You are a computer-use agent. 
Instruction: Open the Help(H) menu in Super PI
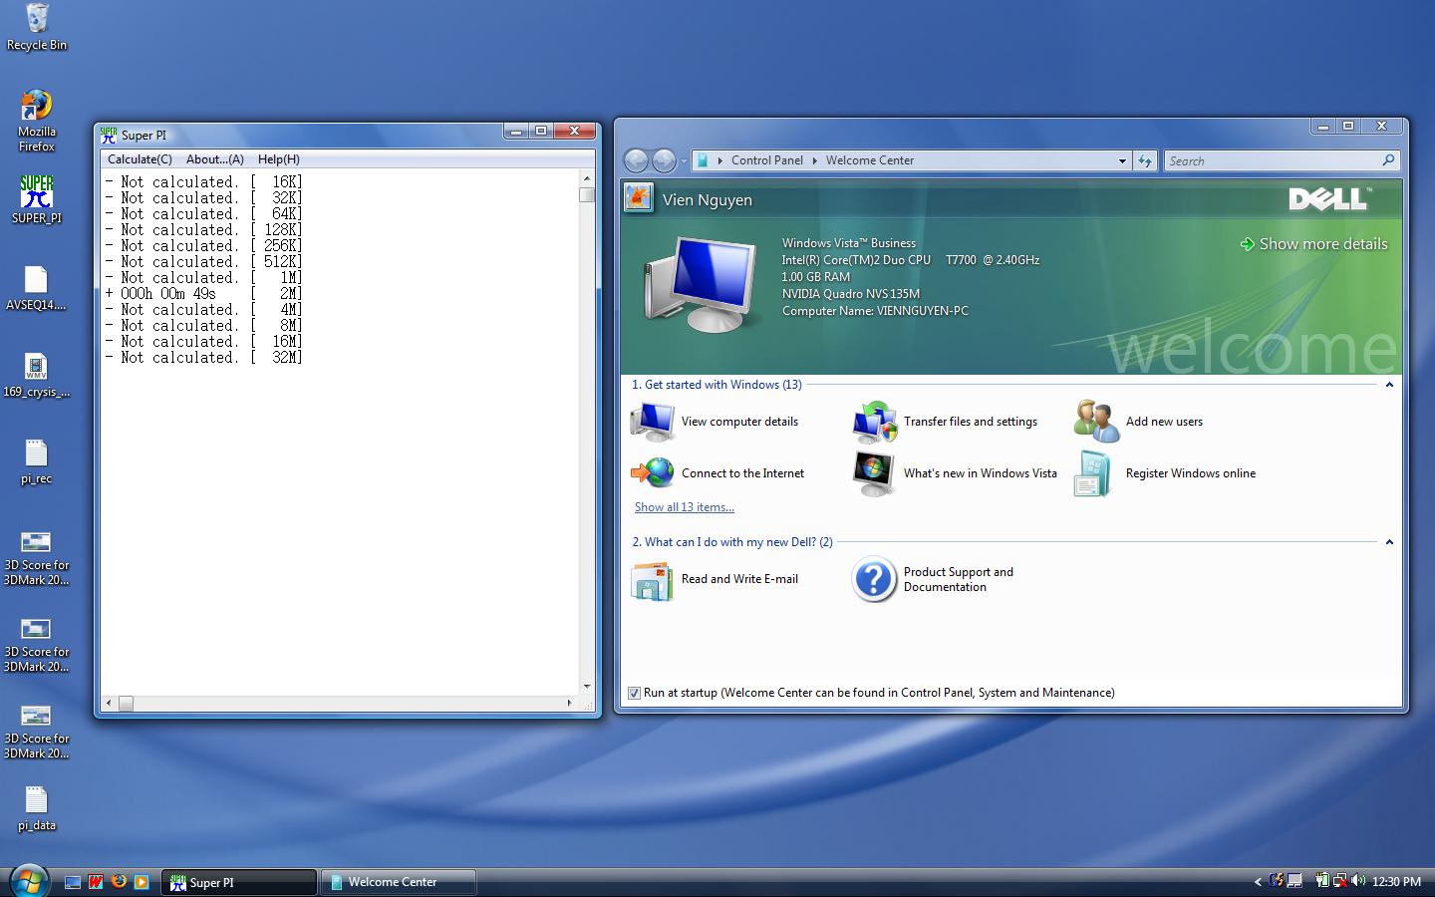point(279,159)
